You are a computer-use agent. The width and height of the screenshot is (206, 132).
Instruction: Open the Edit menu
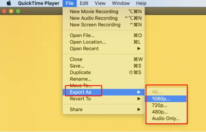(84, 3)
